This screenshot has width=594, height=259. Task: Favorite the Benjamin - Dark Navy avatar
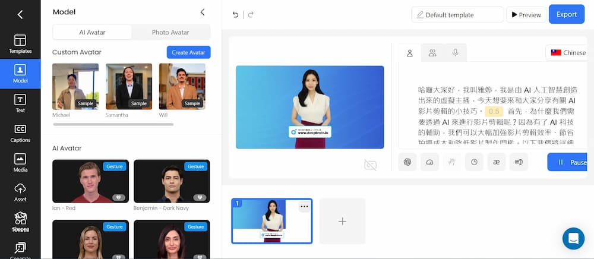[x=200, y=197]
